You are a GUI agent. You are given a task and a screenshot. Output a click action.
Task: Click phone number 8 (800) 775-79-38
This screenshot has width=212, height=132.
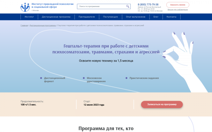point(148,5)
